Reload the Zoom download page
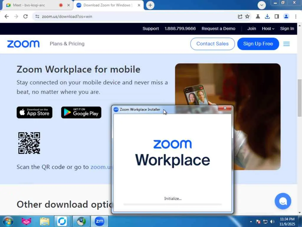This screenshot has height=227, width=302. pos(25,17)
